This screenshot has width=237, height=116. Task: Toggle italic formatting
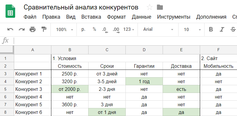pos(222,29)
